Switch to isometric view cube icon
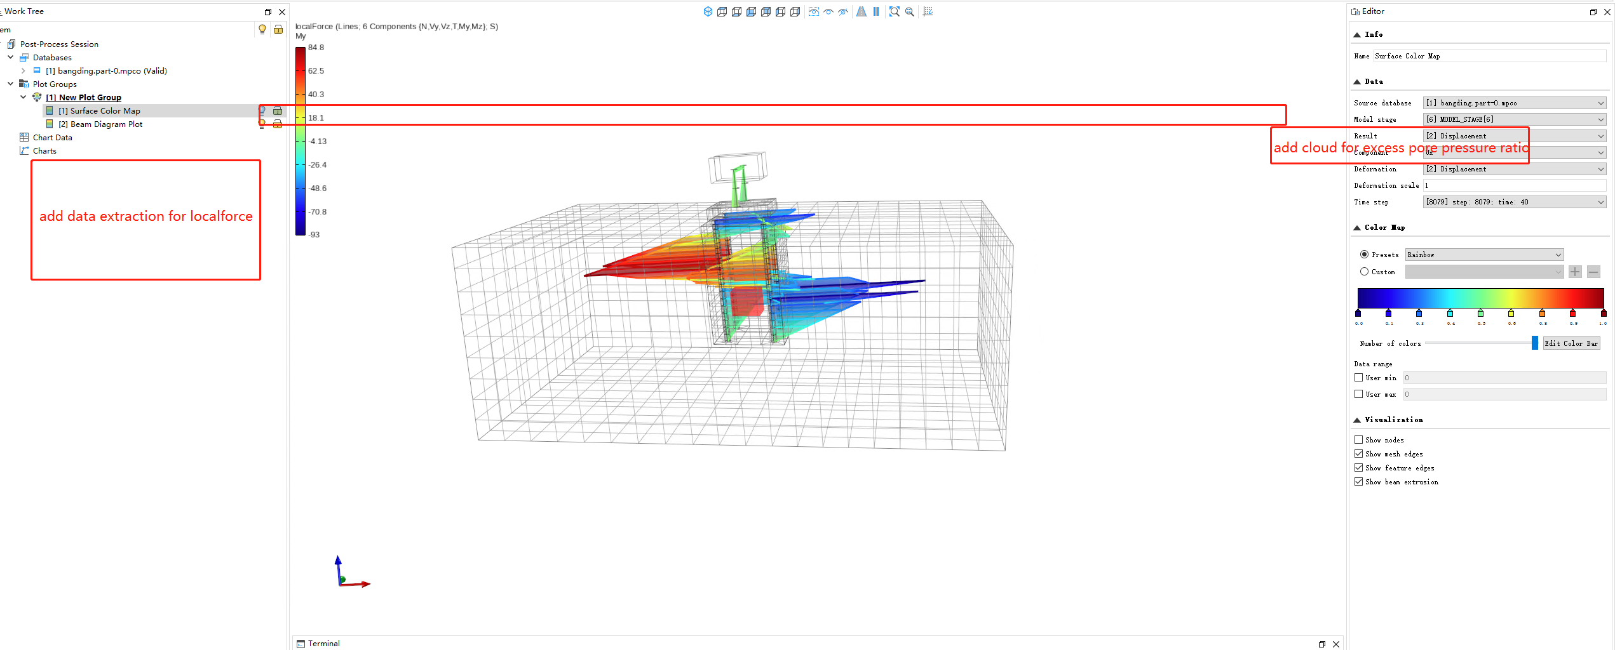 708,11
